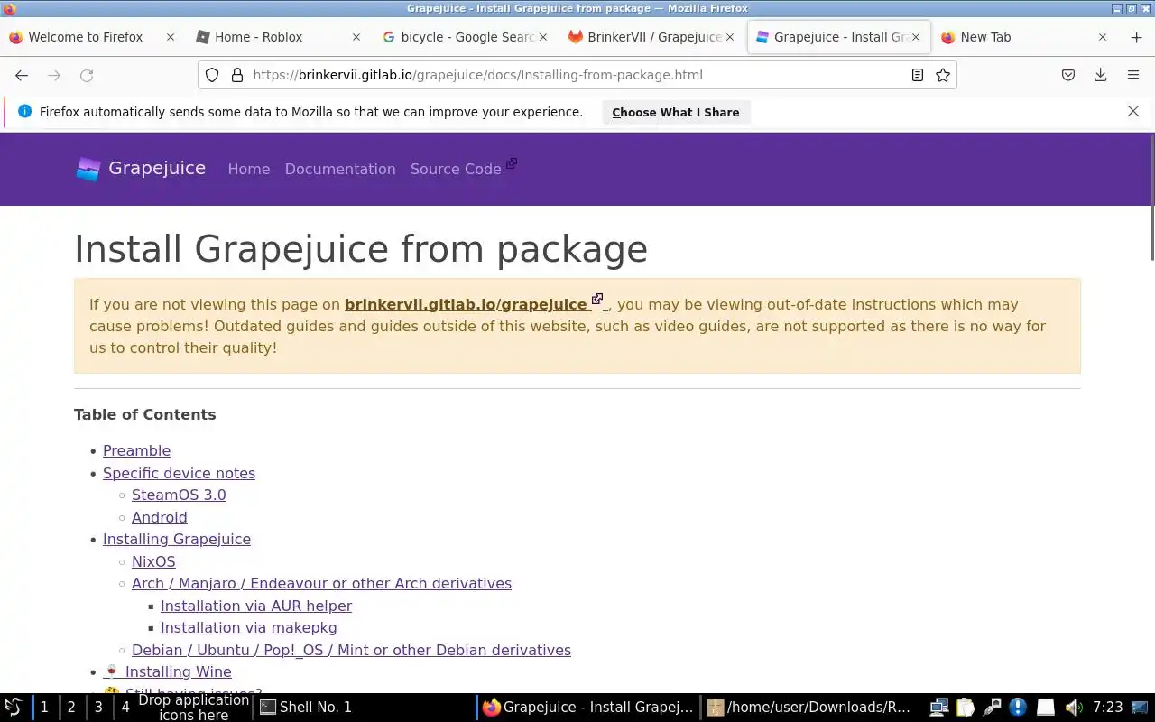Image resolution: width=1155 pixels, height=722 pixels.
Task: Toggle reader view in address bar
Action: [x=917, y=75]
